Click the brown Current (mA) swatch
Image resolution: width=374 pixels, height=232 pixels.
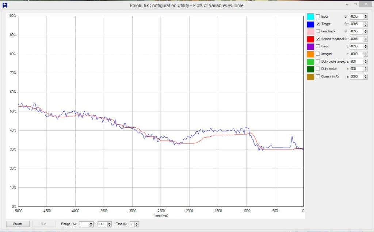pos(310,77)
